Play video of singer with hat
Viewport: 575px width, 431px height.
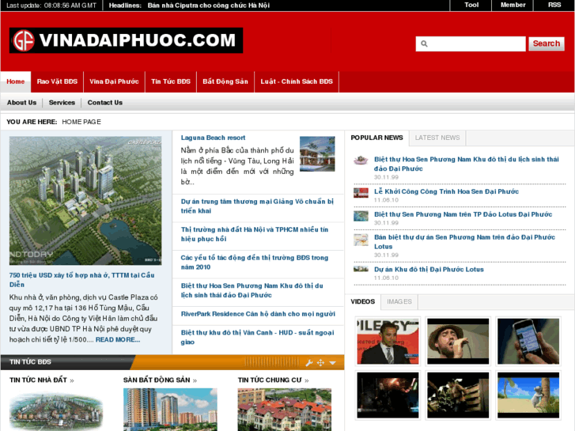[458, 341]
